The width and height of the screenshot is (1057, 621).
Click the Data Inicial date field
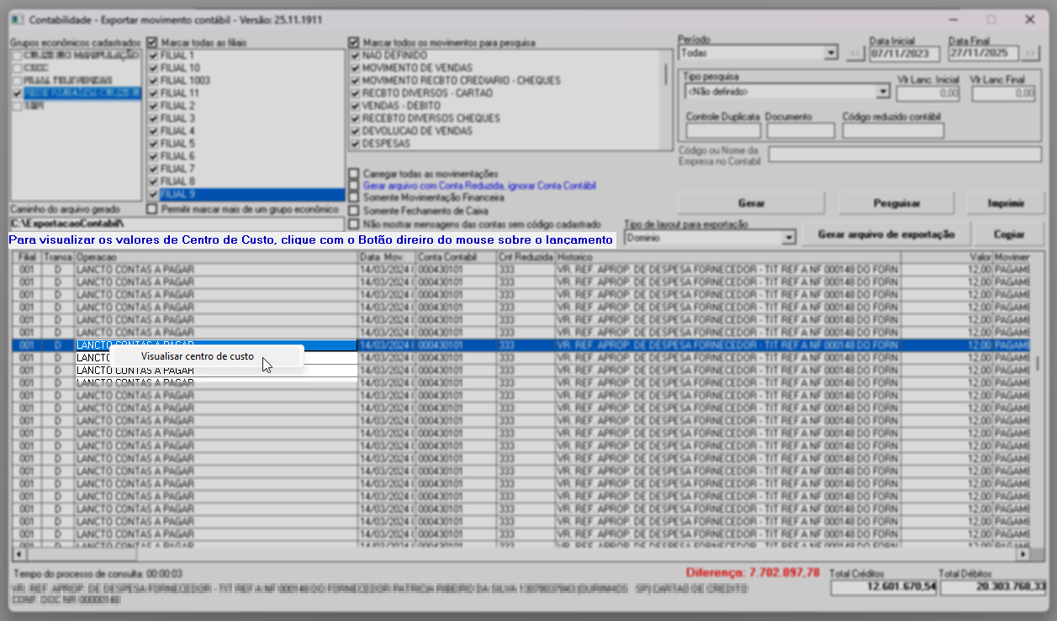click(x=903, y=53)
